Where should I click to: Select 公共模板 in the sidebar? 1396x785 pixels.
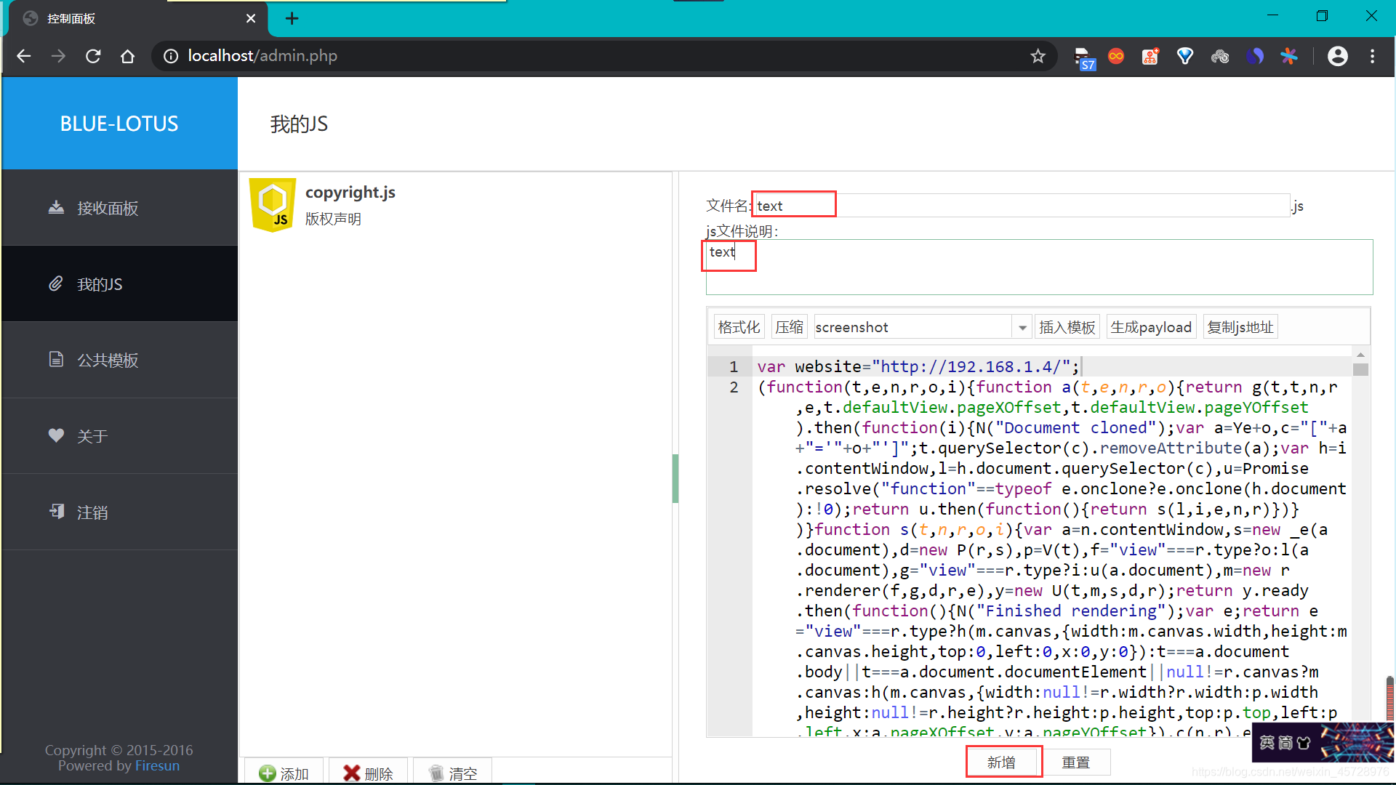108,361
